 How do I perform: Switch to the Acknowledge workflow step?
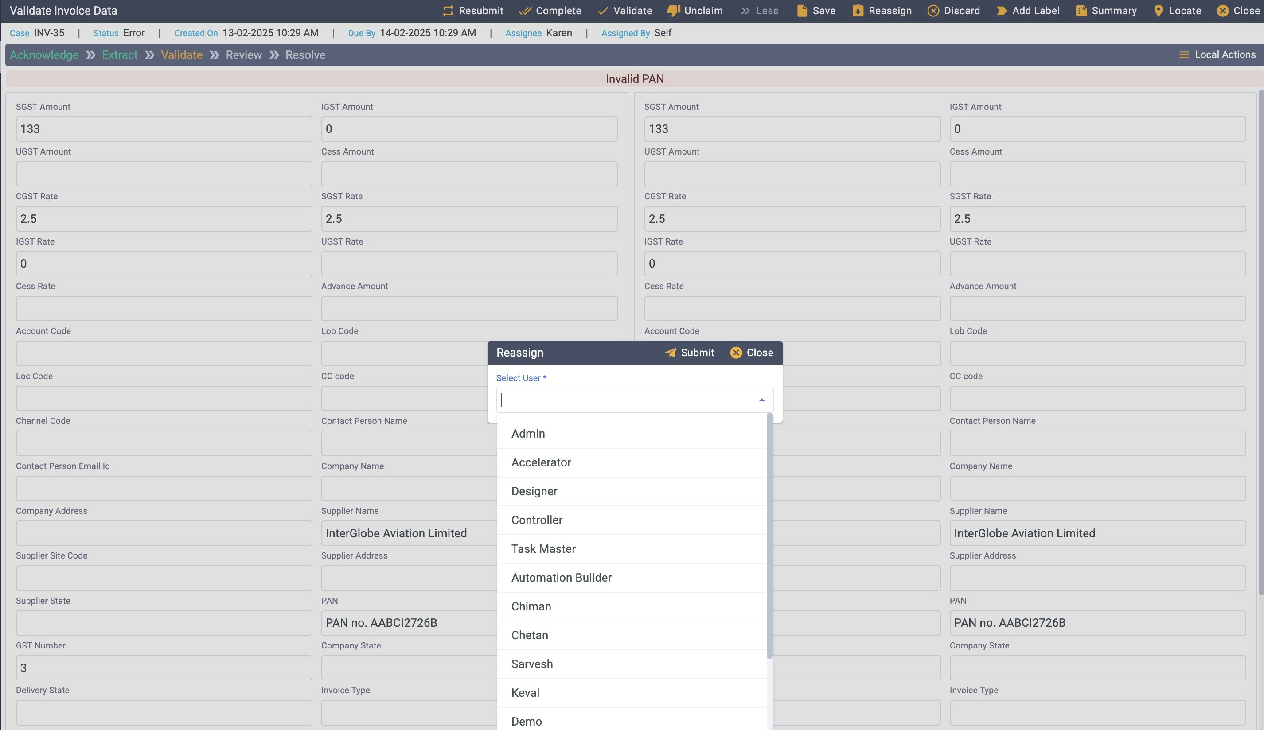44,54
